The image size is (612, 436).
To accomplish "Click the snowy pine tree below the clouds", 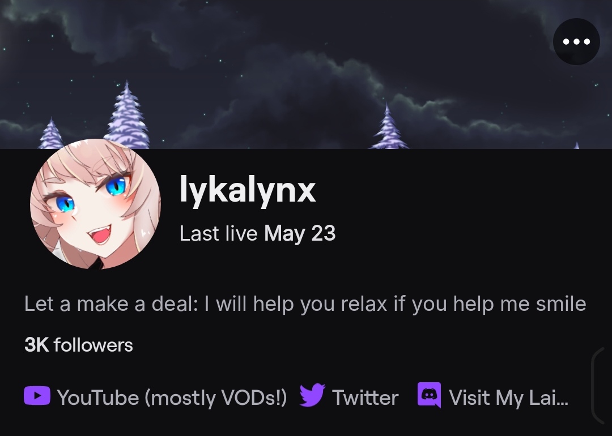I will pyautogui.click(x=388, y=126).
